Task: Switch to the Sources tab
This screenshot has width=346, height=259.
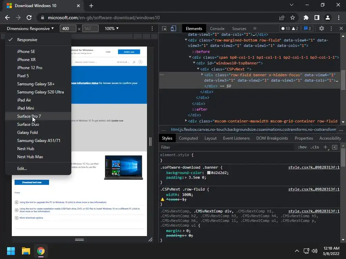Action: pos(239,29)
